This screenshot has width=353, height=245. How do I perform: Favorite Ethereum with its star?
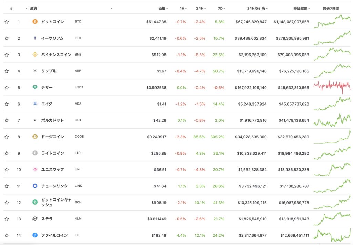(7, 38)
